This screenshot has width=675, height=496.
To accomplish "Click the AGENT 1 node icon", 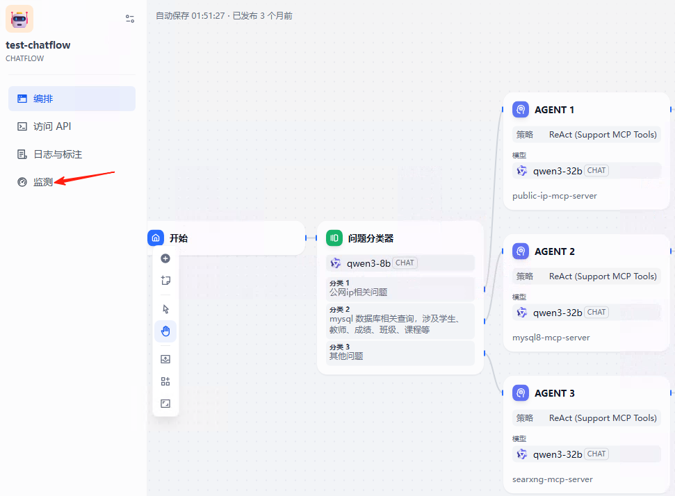I will 521,109.
